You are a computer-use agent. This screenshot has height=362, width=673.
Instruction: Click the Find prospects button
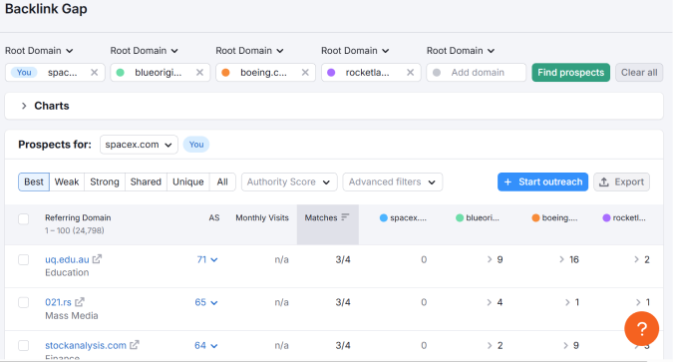click(571, 73)
